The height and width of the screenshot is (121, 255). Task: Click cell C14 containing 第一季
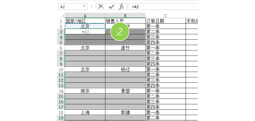coord(165,91)
